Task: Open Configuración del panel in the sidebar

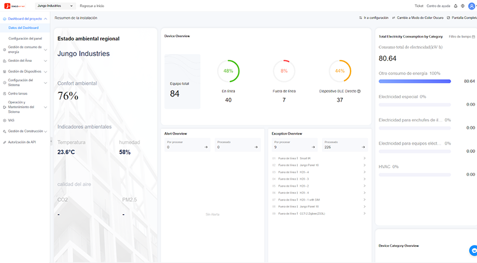Action: (25, 39)
